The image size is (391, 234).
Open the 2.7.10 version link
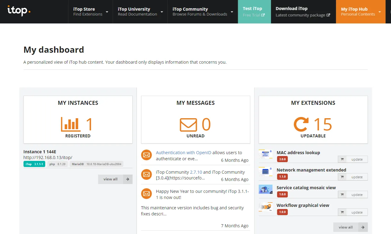196,172
